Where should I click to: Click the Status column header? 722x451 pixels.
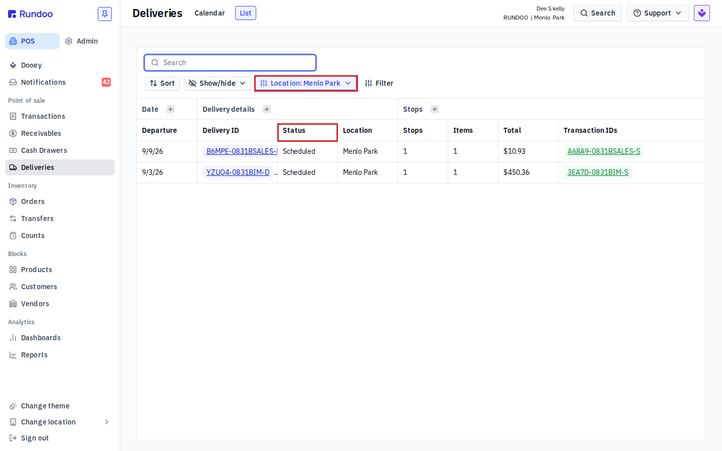click(308, 130)
